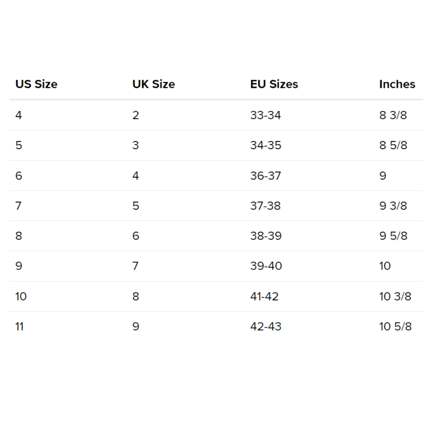
Task: Select the 8 5/8 inches cell
Action: tap(393, 145)
